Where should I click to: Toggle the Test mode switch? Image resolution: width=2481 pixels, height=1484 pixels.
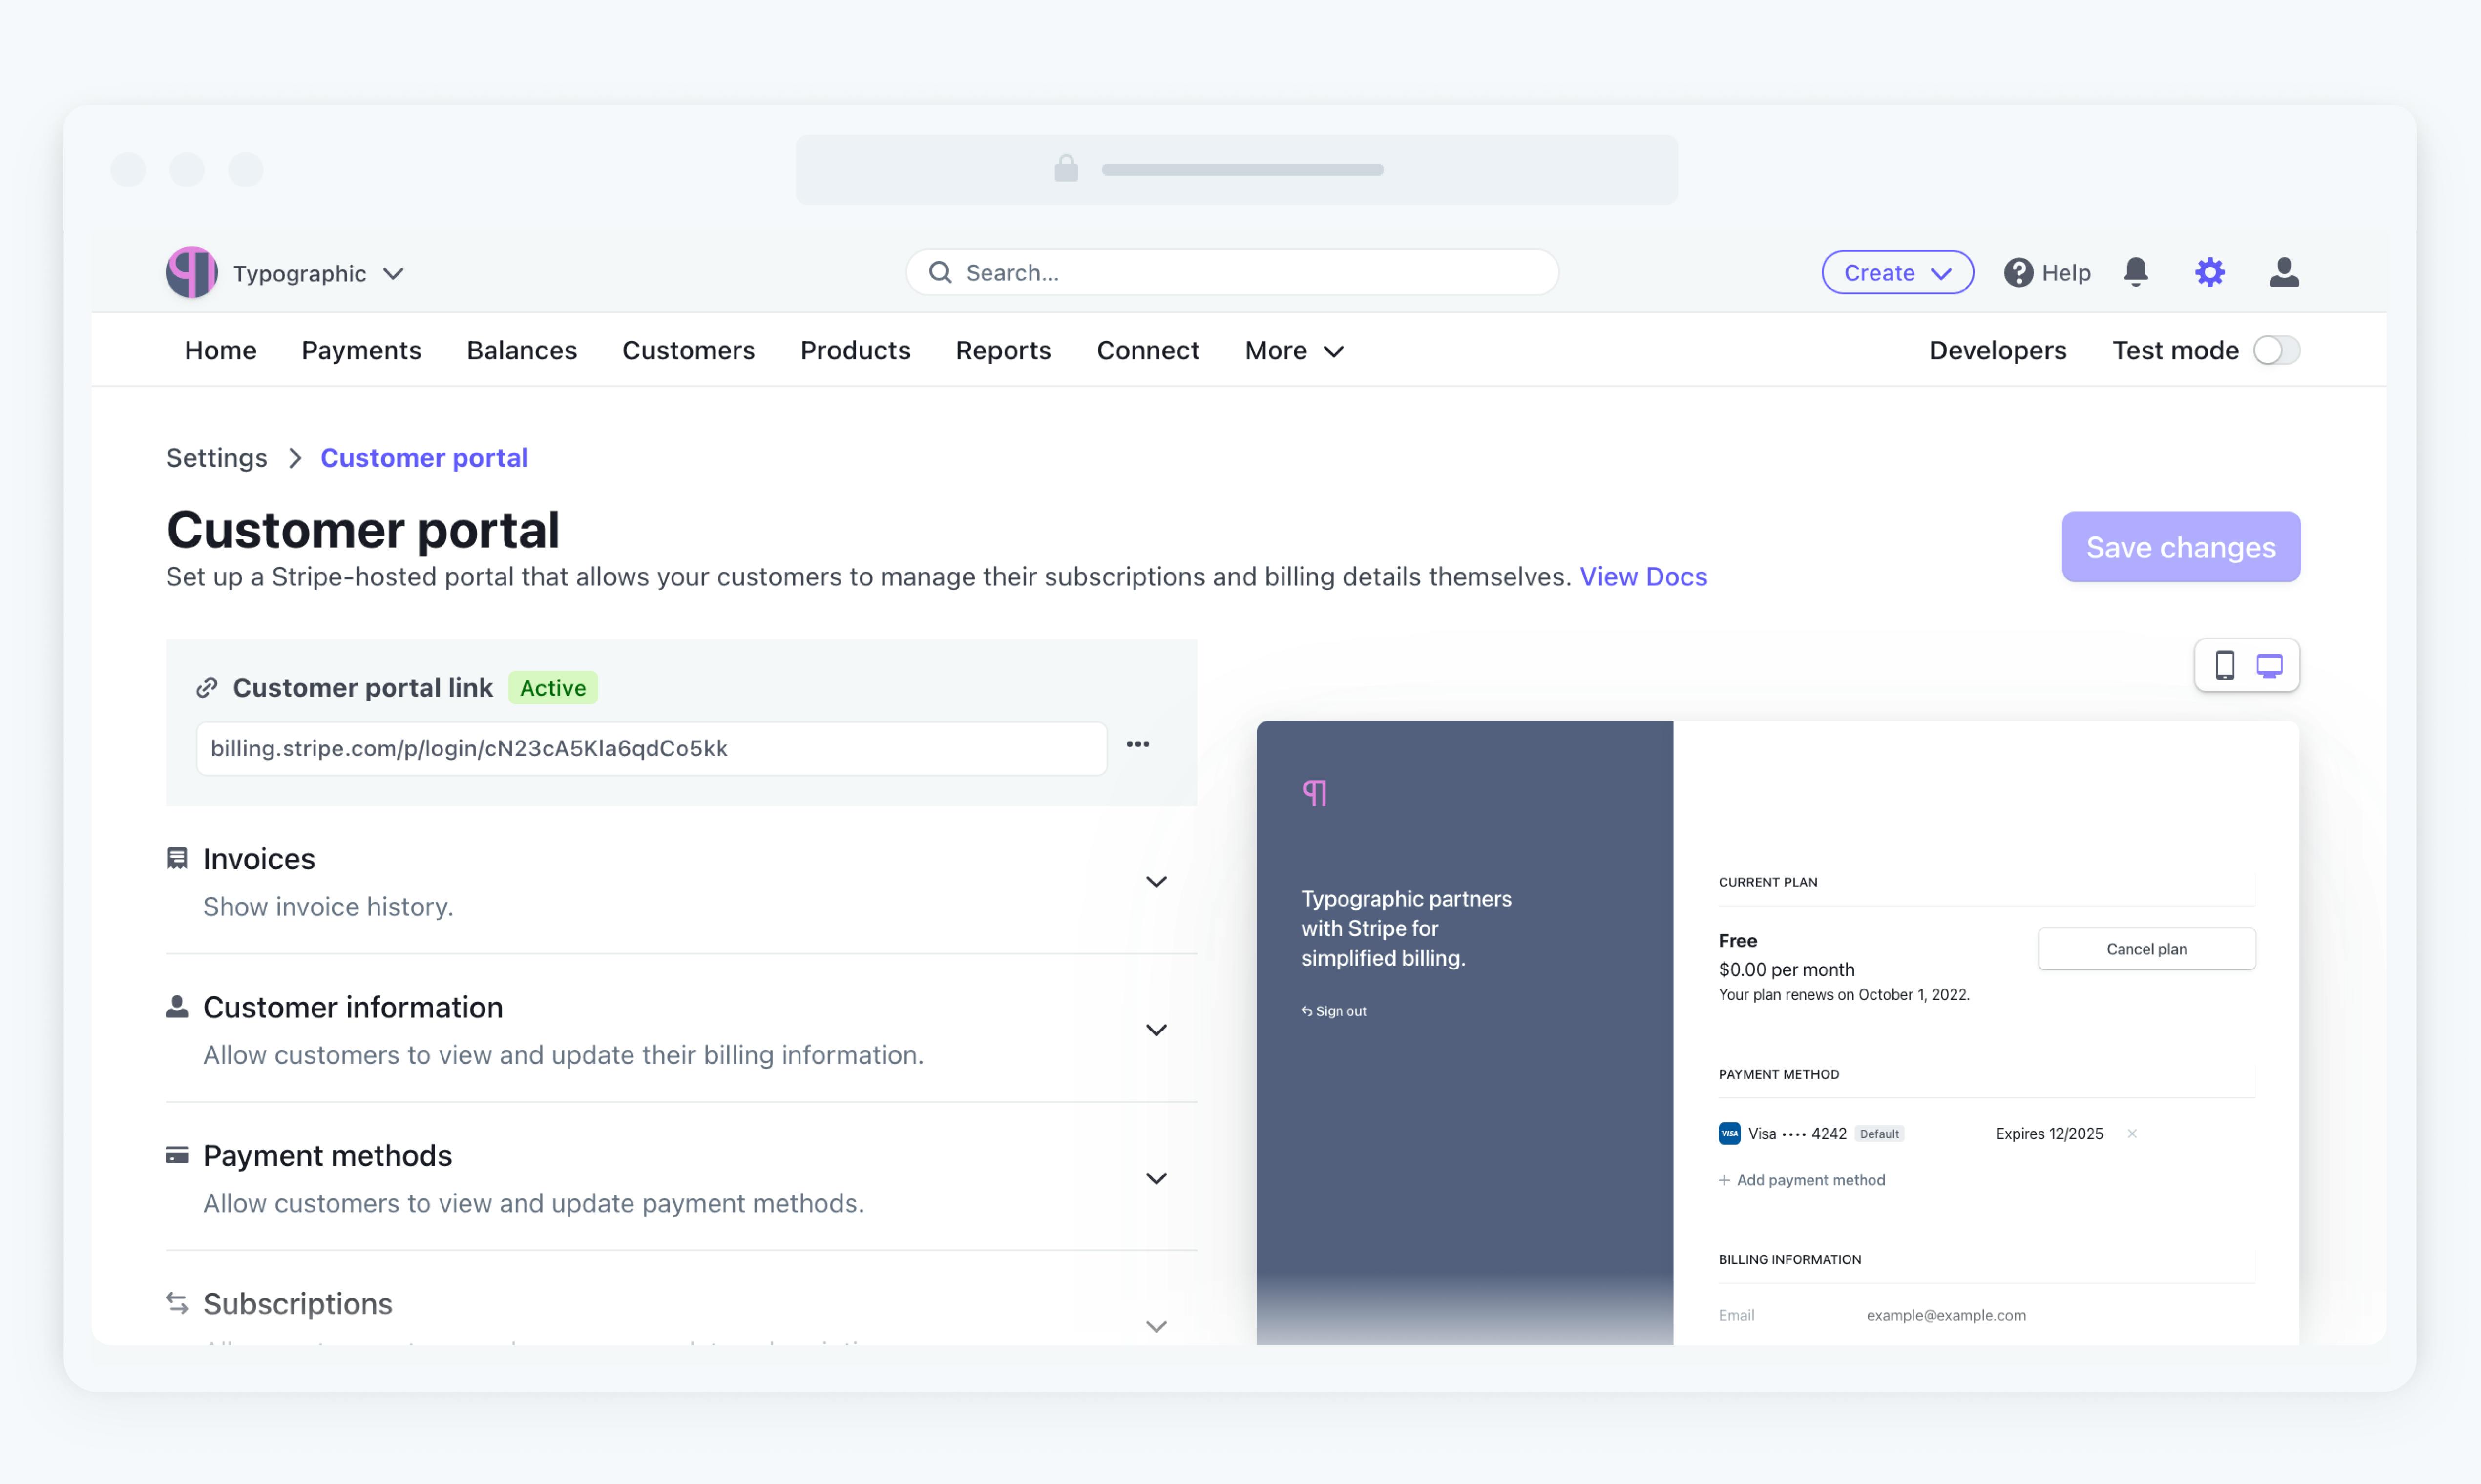pyautogui.click(x=2276, y=350)
